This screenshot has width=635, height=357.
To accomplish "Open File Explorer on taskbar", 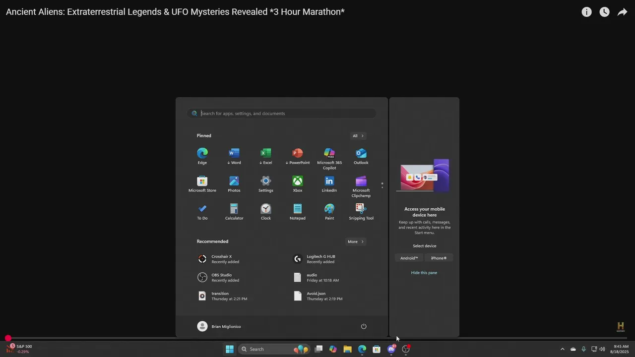I will (347, 349).
